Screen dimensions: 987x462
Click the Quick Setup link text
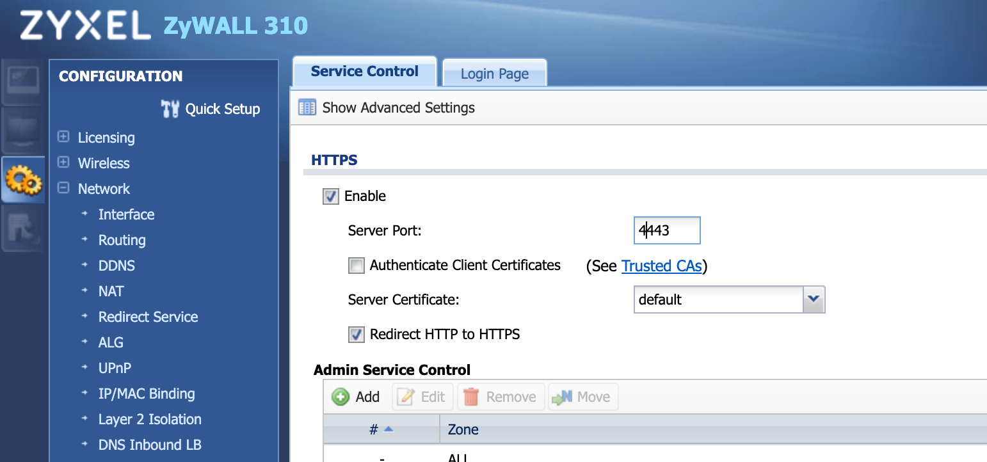coord(223,109)
